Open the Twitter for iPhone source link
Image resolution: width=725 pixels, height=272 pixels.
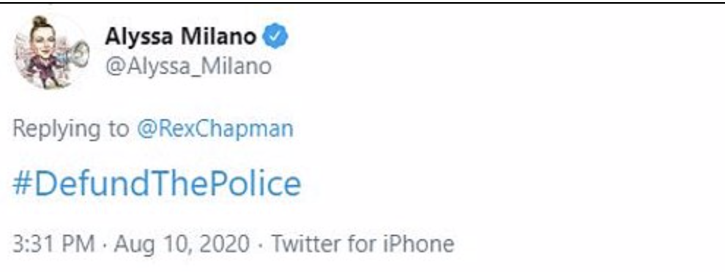point(362,243)
